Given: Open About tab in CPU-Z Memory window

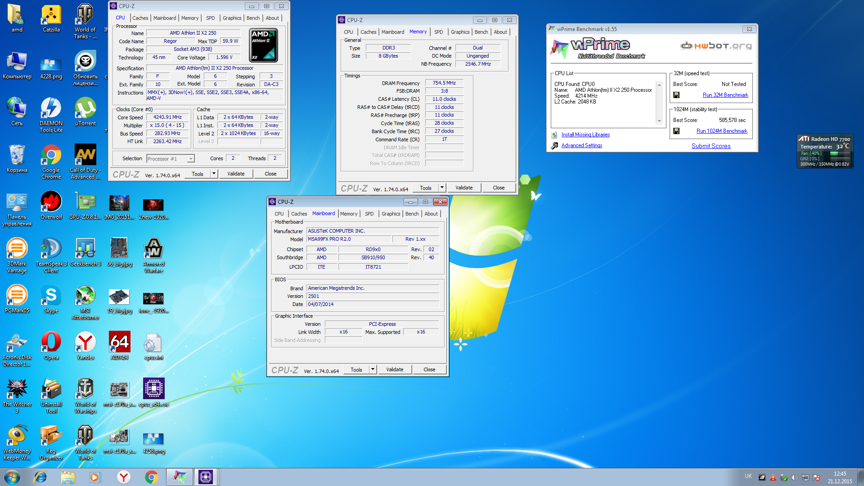Looking at the screenshot, I should click(x=500, y=32).
